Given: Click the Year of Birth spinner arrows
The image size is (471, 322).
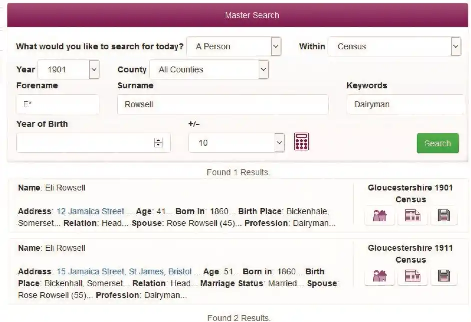Looking at the screenshot, I should (x=158, y=143).
